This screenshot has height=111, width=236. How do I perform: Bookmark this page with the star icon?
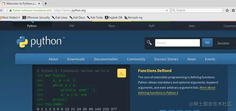[227, 10]
